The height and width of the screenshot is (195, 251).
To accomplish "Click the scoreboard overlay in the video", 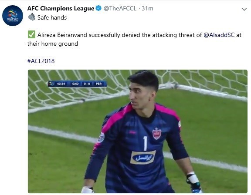I will pos(77,84).
